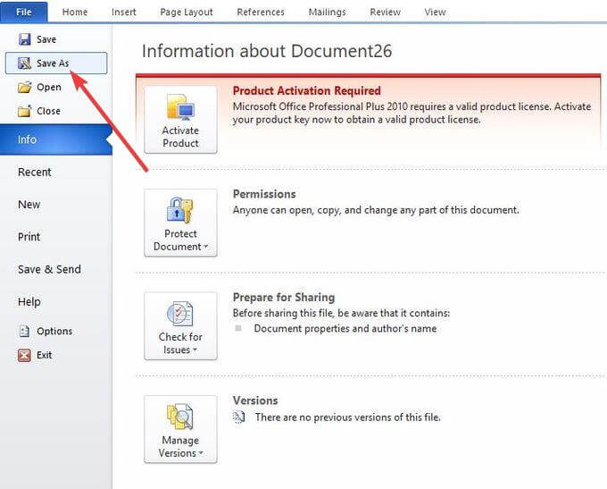
Task: Click the red Exit icon
Action: [24, 355]
